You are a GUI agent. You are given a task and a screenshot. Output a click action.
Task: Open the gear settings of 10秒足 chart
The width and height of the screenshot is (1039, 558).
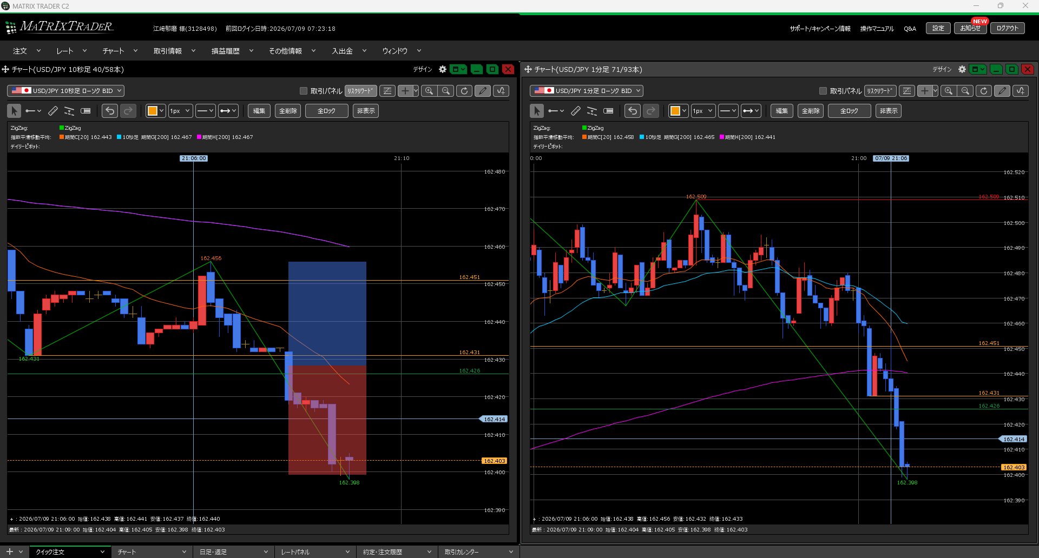pos(443,69)
